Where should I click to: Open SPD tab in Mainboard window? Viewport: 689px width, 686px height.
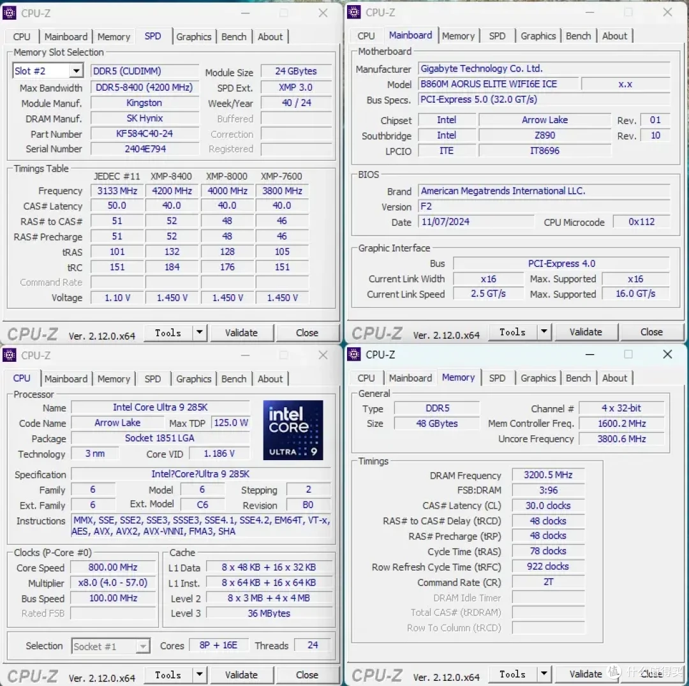point(497,36)
